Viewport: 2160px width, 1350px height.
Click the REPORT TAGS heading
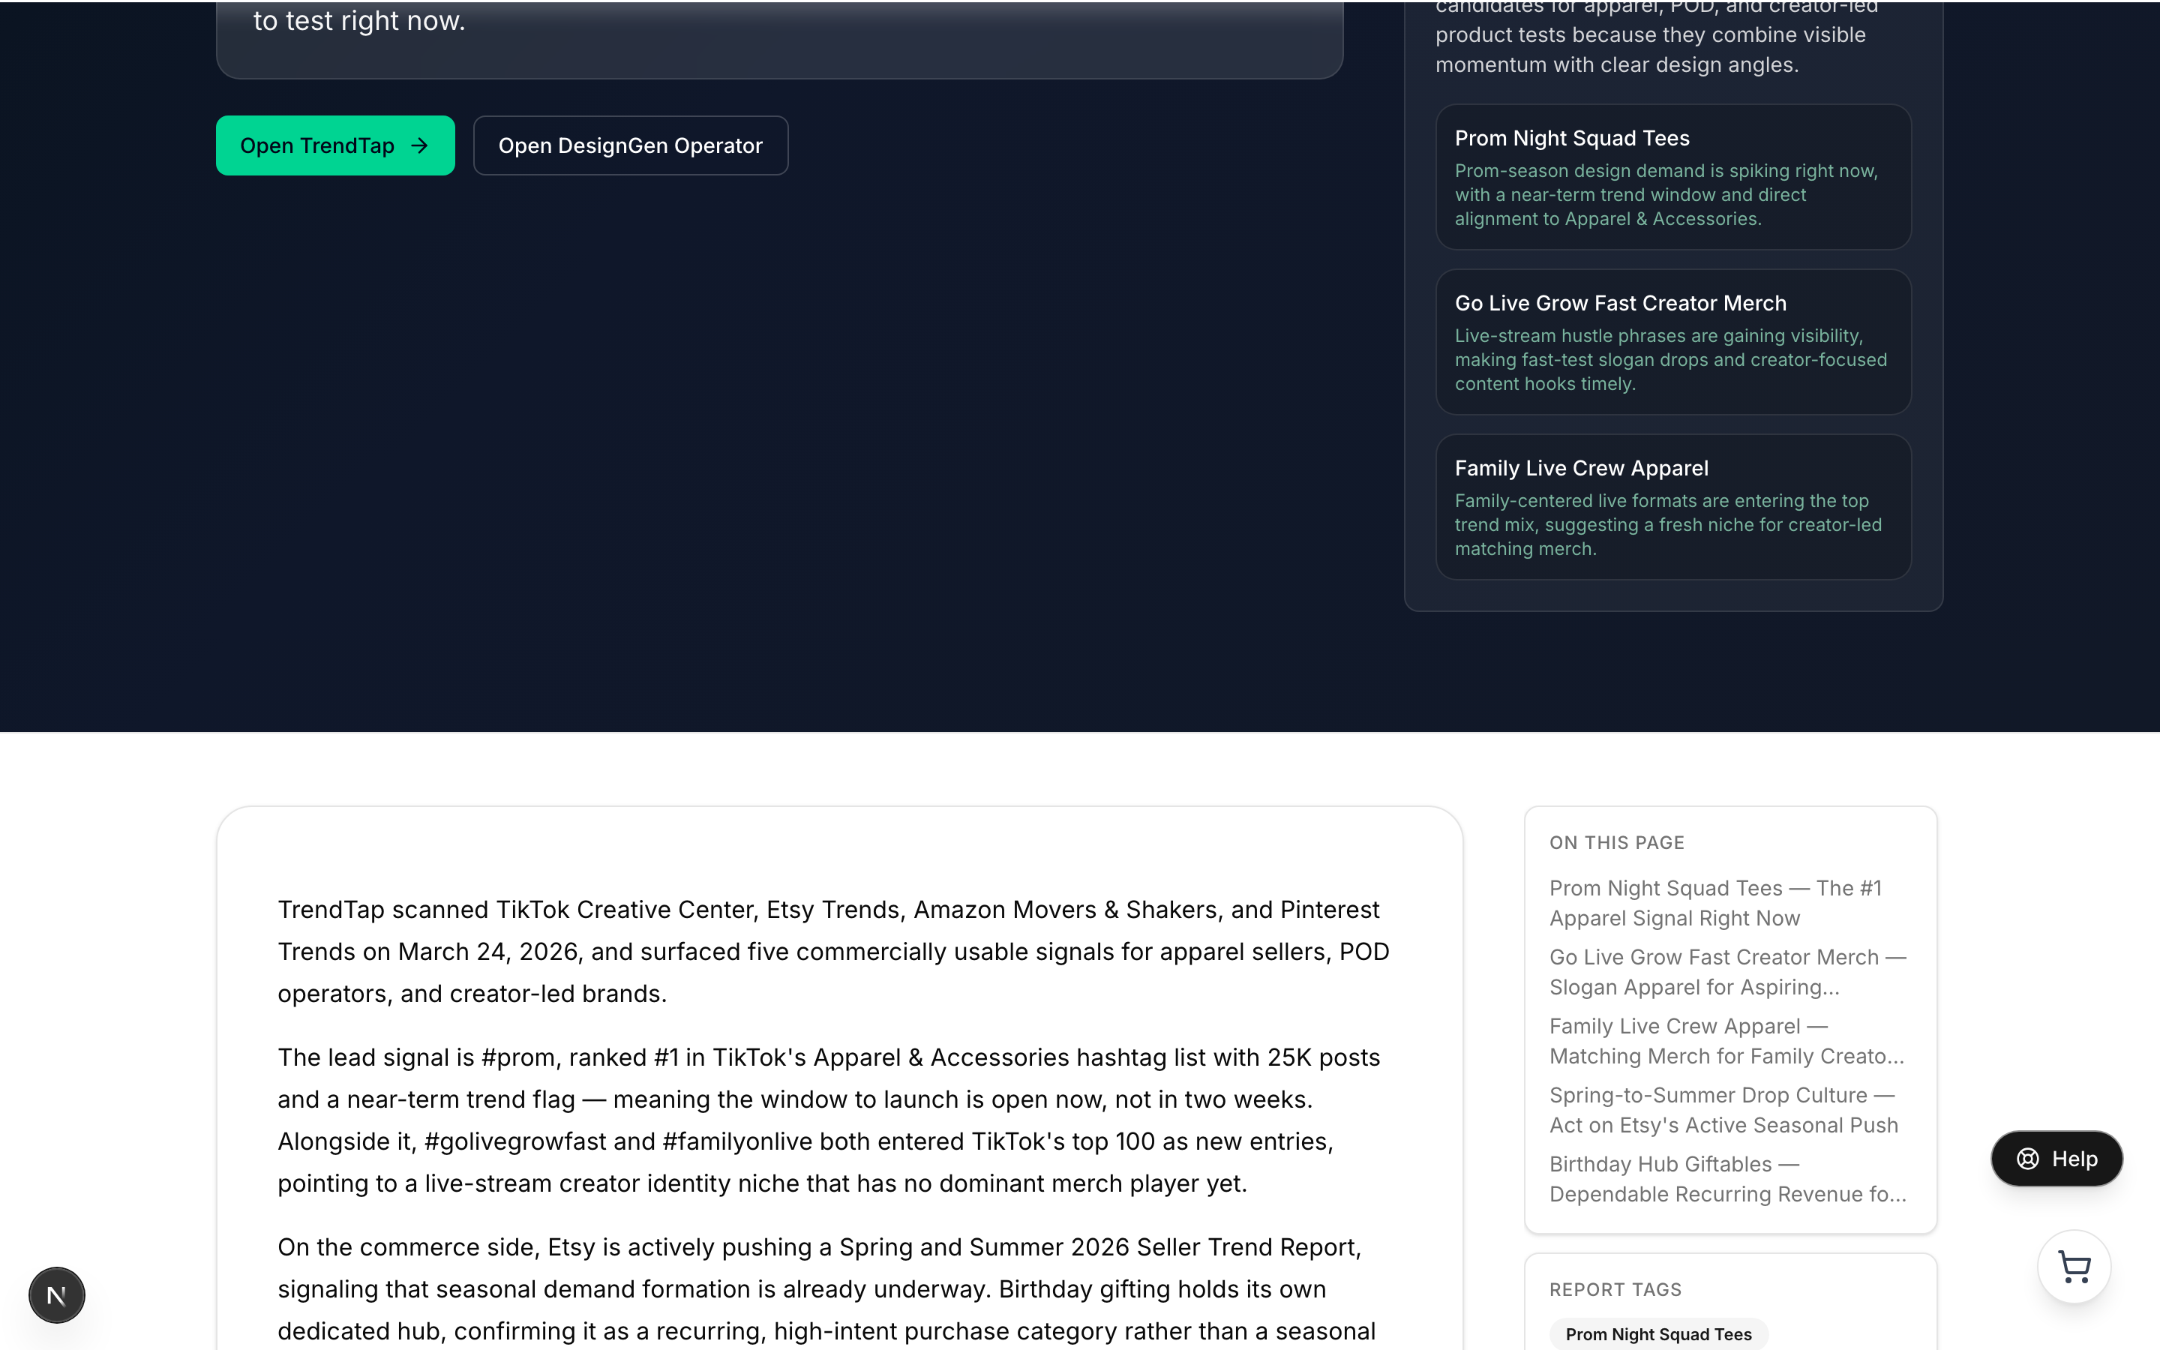1615,1289
